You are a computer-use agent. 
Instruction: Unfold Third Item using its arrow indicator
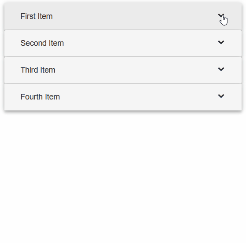click(x=221, y=69)
